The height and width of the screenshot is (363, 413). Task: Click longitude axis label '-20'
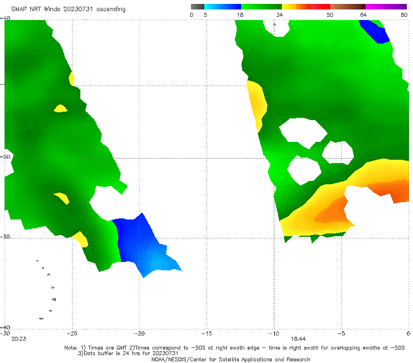(x=139, y=333)
